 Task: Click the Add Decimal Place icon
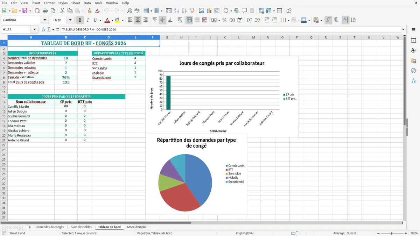coord(249,20)
